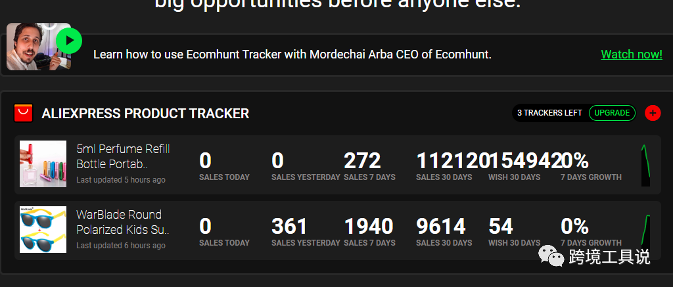This screenshot has width=673, height=287.
Task: Open the perfume refill bottle product thumbnail
Action: 43,164
